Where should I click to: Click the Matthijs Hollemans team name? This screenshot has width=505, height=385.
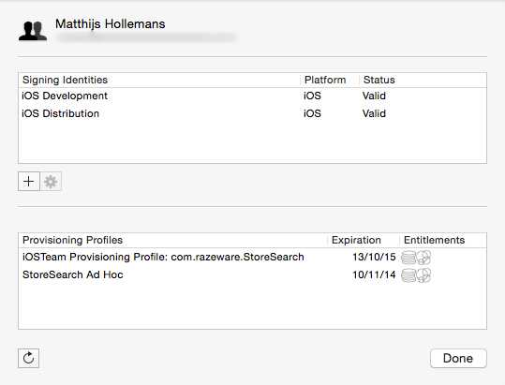[111, 23]
